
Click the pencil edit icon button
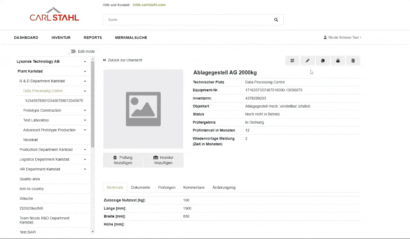click(307, 61)
